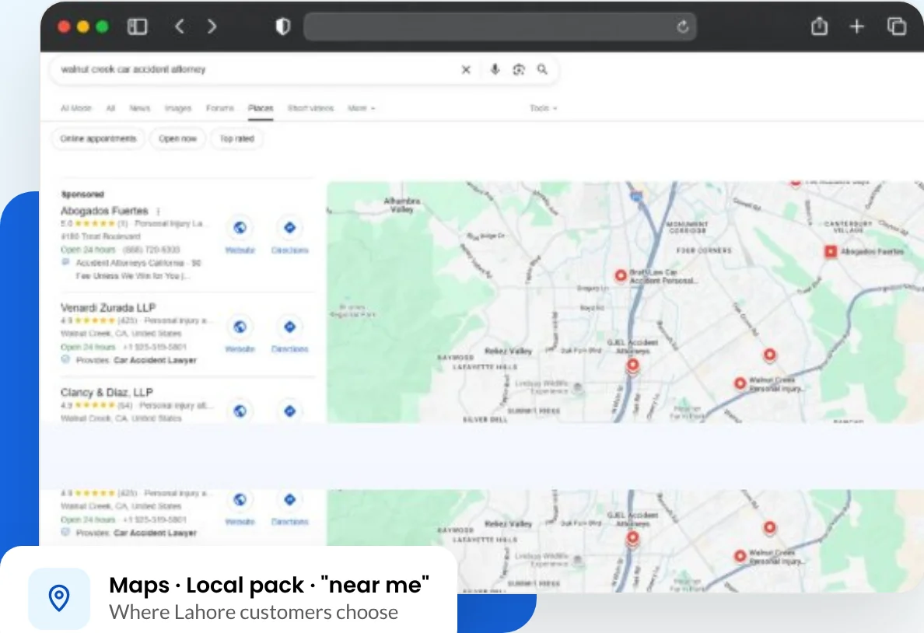Screen dimensions: 924x633
Task: Click the Sponsored label
Action: pos(82,194)
